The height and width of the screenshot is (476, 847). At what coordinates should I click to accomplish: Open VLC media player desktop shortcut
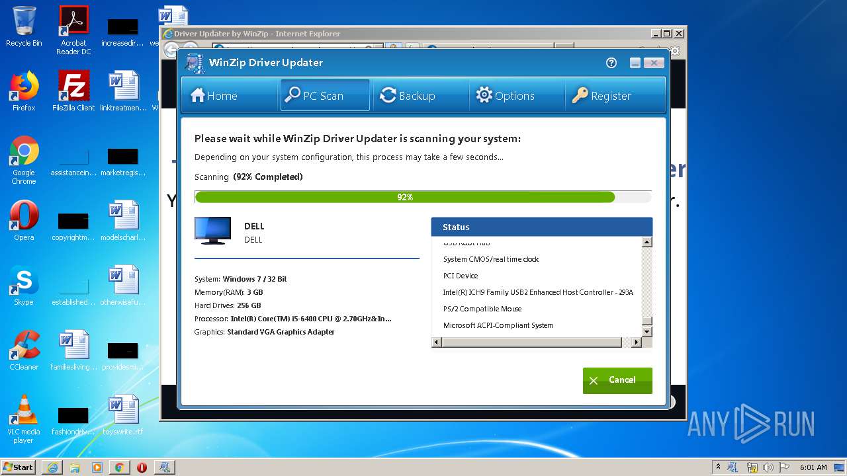click(x=24, y=419)
